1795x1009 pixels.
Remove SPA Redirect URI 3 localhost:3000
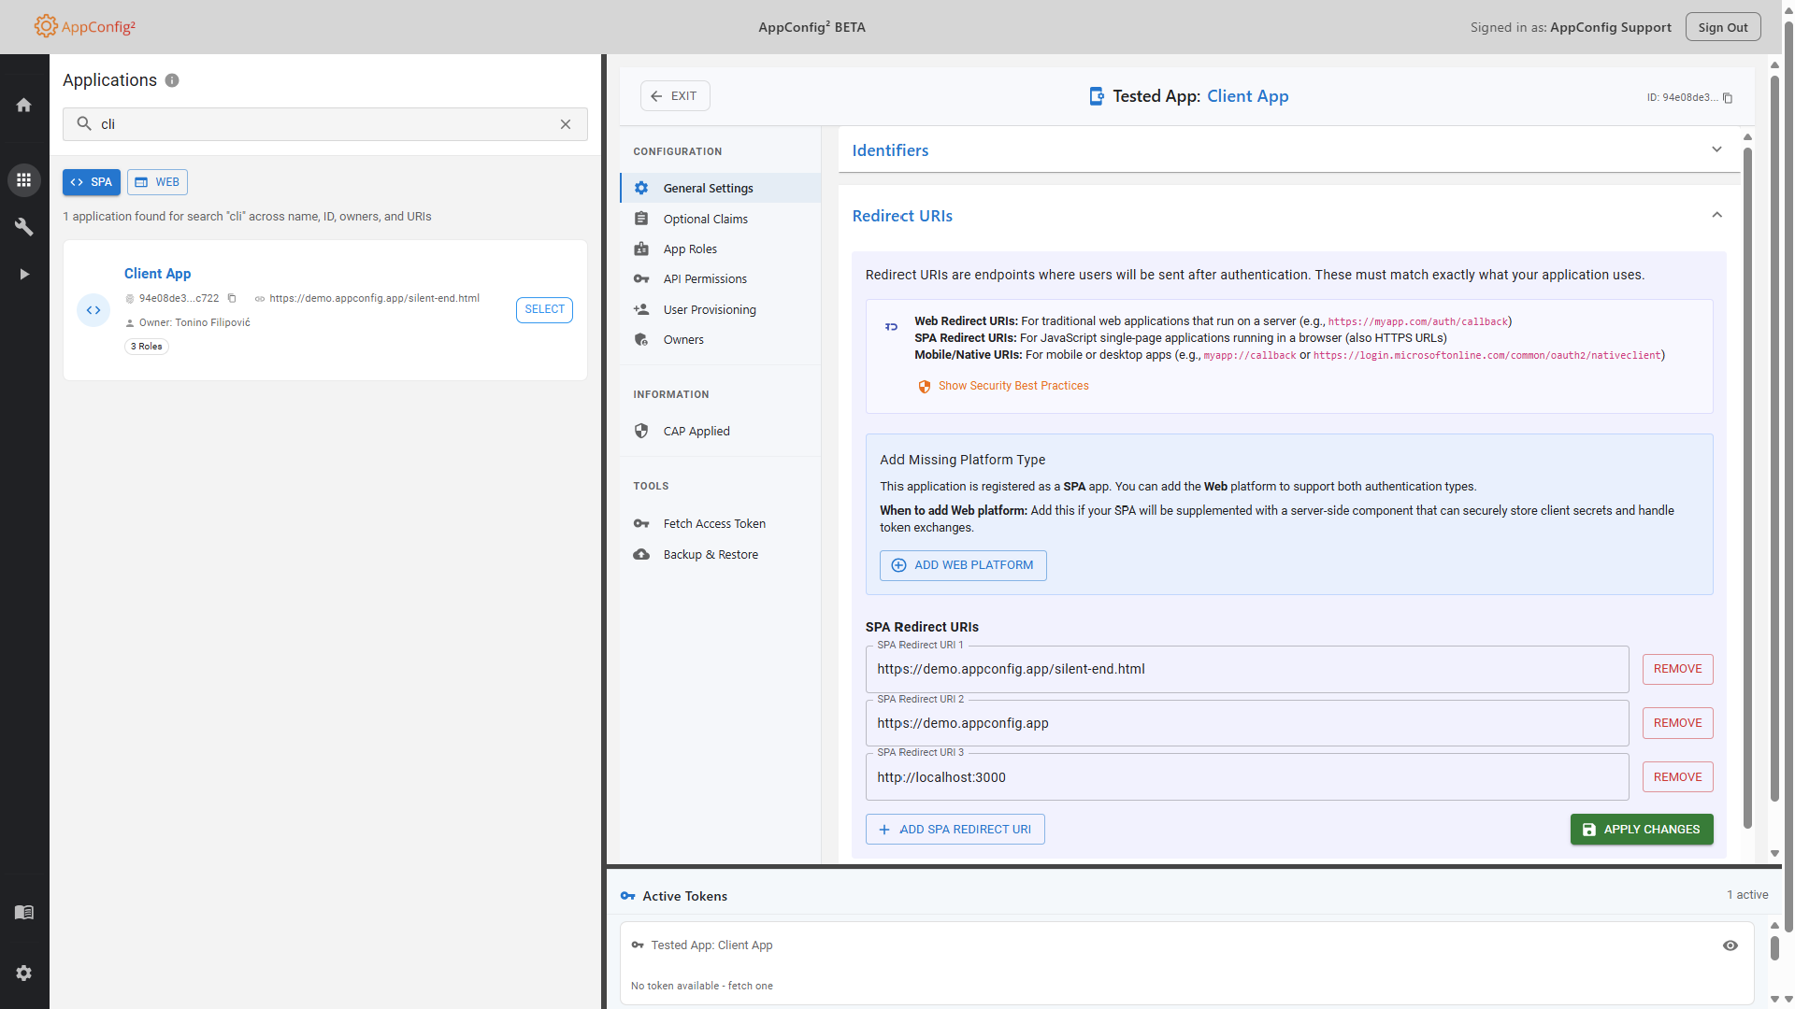tap(1677, 777)
